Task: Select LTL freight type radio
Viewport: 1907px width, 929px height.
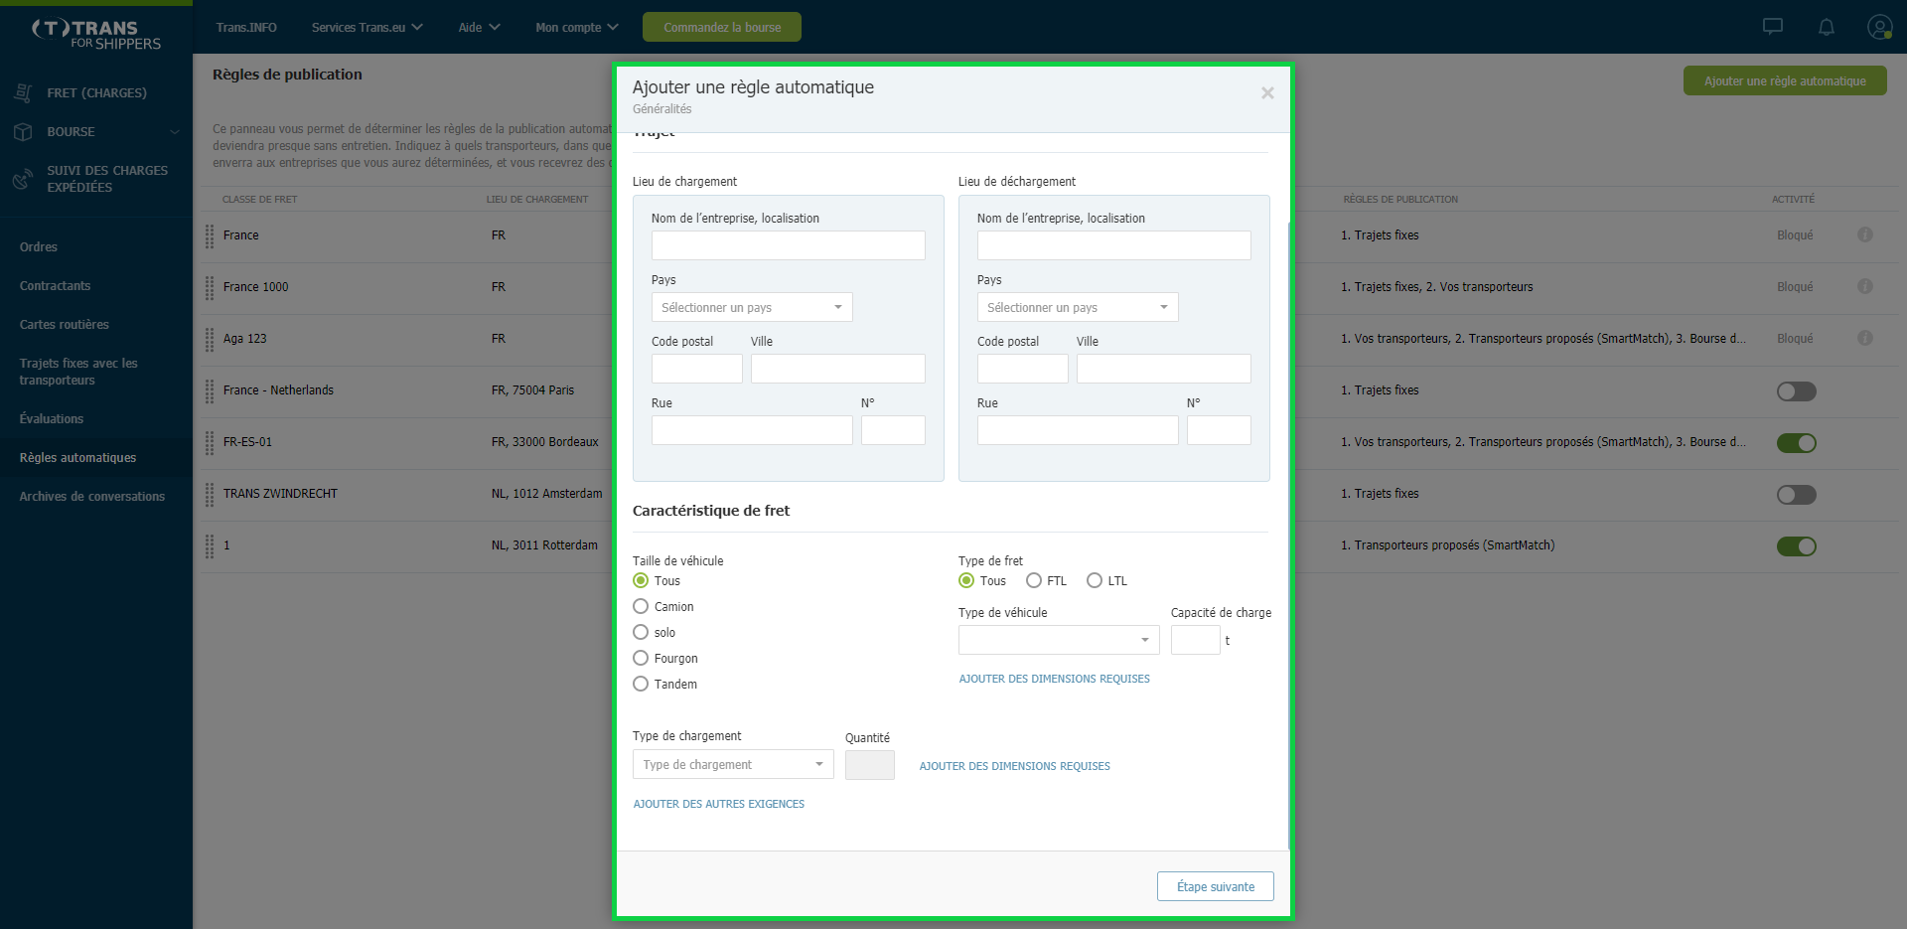Action: (x=1095, y=580)
